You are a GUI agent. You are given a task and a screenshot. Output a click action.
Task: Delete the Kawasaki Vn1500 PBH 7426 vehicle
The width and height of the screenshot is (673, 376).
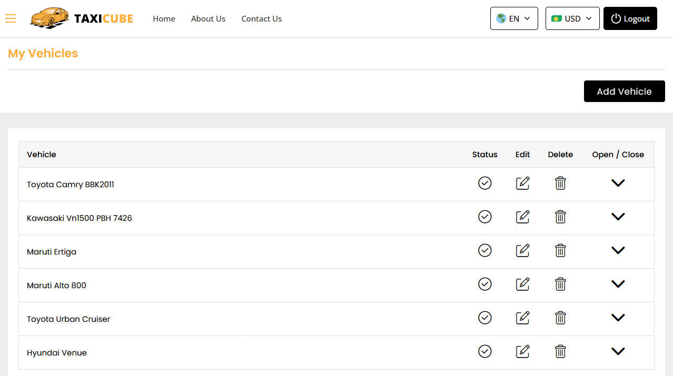point(560,217)
